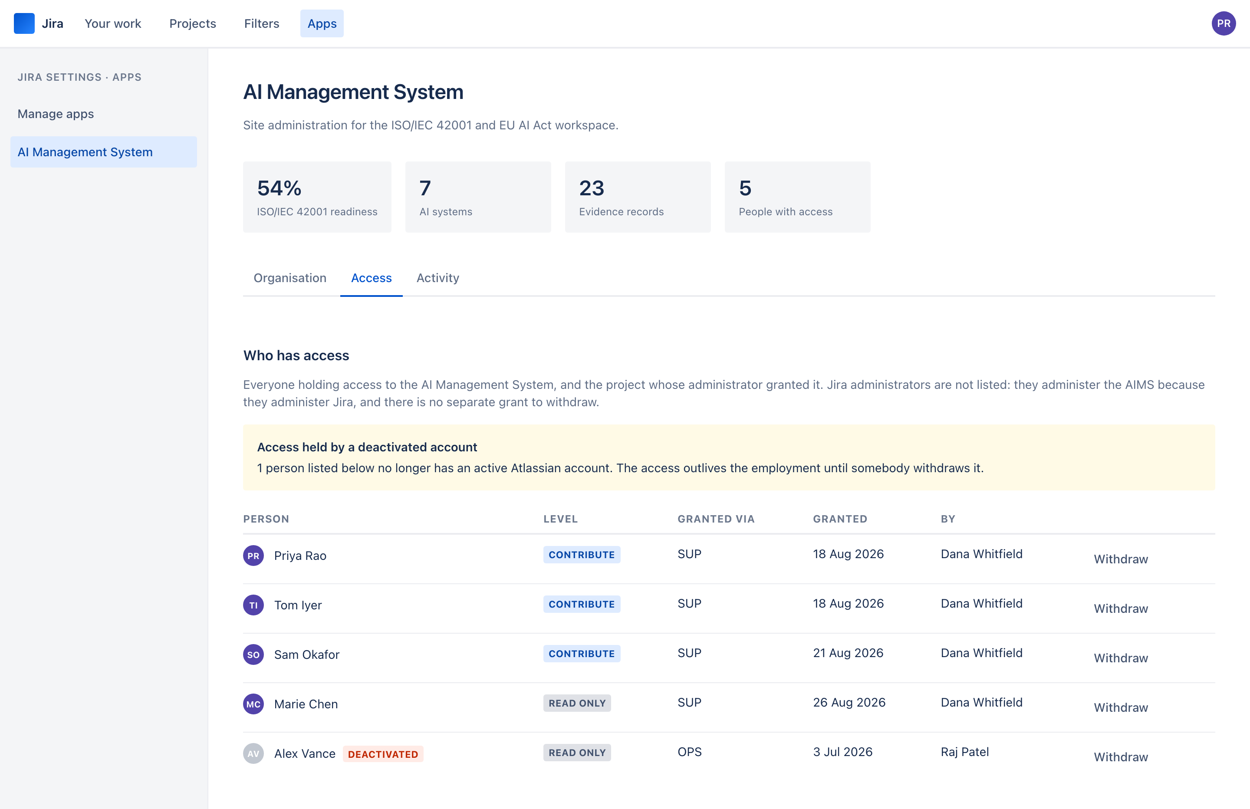Withdraw access for Alex Vance
The image size is (1250, 809).
point(1121,756)
